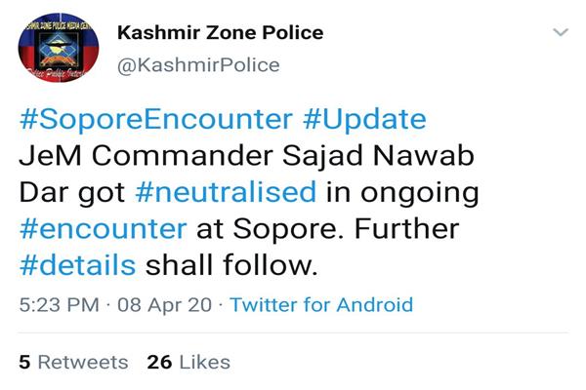View the 5 Retweets list
The width and height of the screenshot is (586, 390).
pyautogui.click(x=73, y=362)
